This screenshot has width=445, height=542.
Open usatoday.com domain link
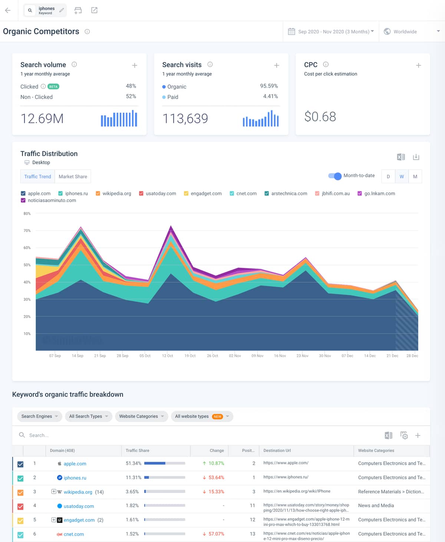pyautogui.click(x=79, y=506)
